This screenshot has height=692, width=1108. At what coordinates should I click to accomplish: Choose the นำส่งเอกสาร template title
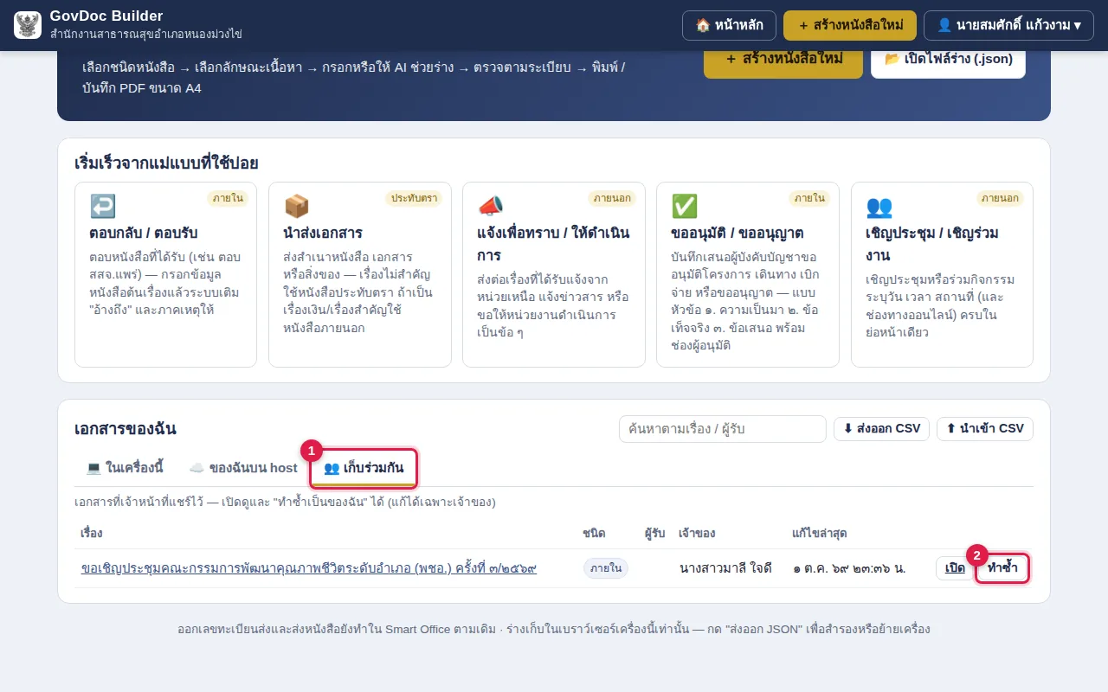pos(323,233)
